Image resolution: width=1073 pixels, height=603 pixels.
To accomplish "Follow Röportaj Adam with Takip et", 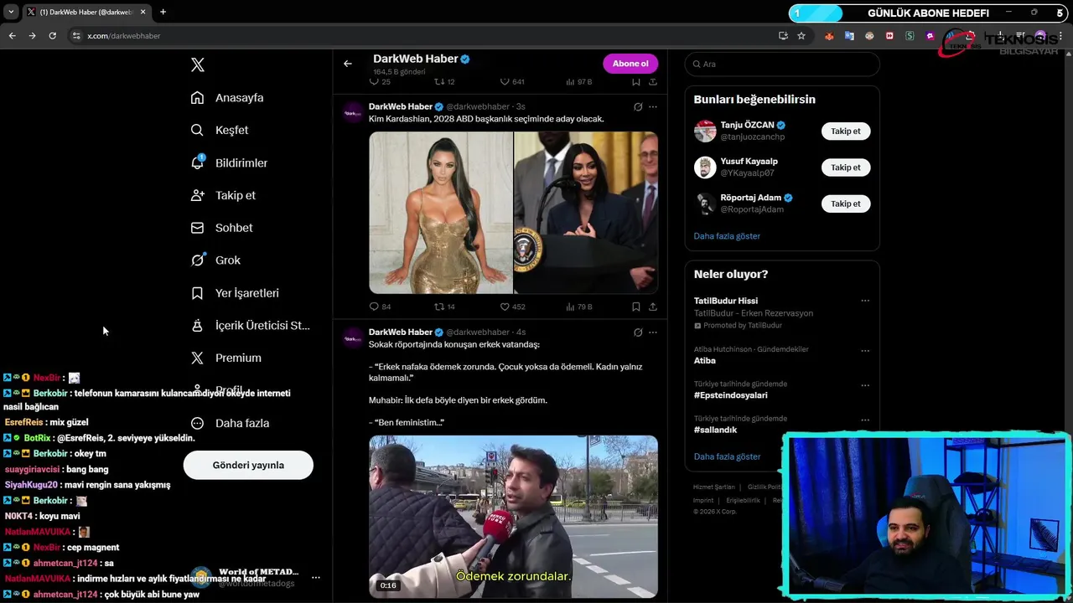I will [x=846, y=204].
